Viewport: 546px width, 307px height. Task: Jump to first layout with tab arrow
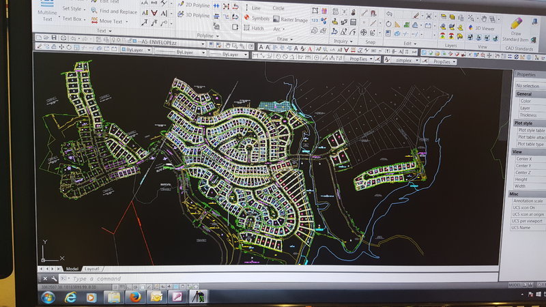pyautogui.click(x=42, y=269)
